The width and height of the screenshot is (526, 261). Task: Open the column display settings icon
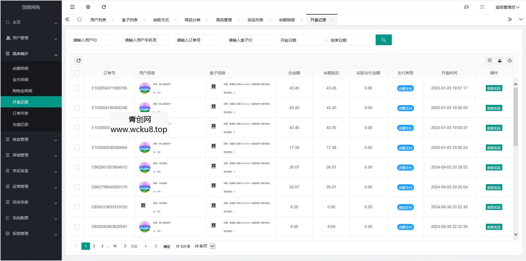coord(489,60)
